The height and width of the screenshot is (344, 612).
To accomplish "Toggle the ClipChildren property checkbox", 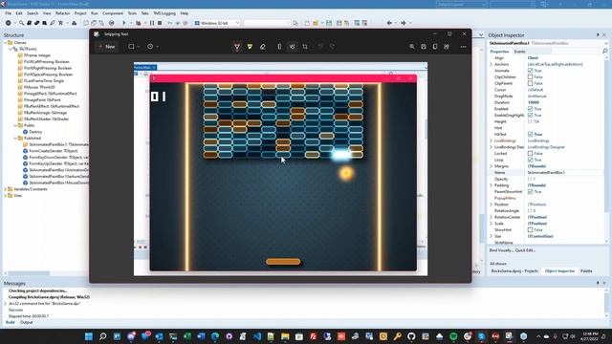I will coord(530,76).
